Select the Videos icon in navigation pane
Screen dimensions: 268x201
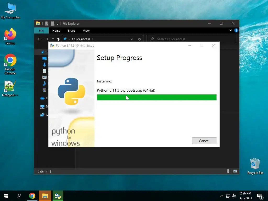coord(44,90)
